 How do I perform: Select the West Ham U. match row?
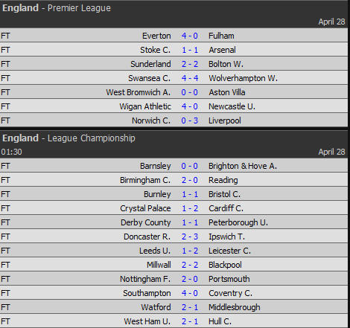point(174,321)
